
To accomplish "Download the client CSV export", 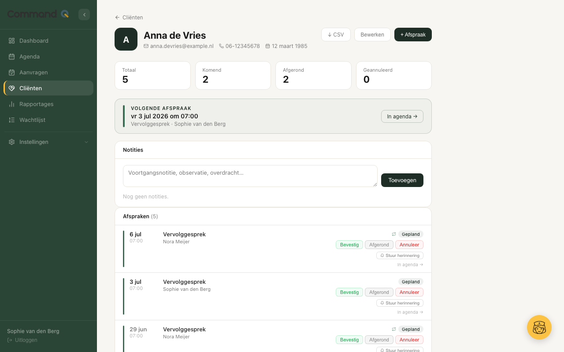I will pos(336,34).
